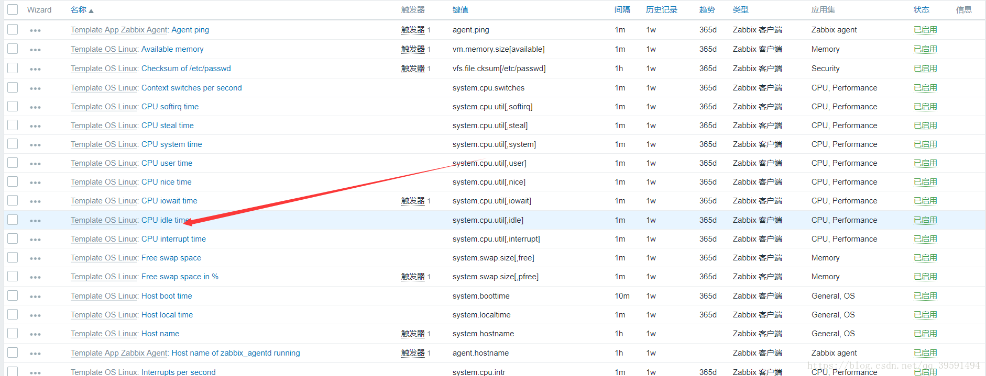Check the Available memory item checkbox
This screenshot has height=376, width=986.
click(13, 49)
